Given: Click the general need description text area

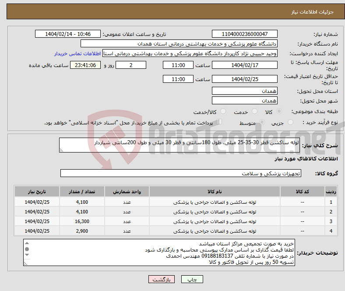Looking at the screenshot, I should coord(180,145).
